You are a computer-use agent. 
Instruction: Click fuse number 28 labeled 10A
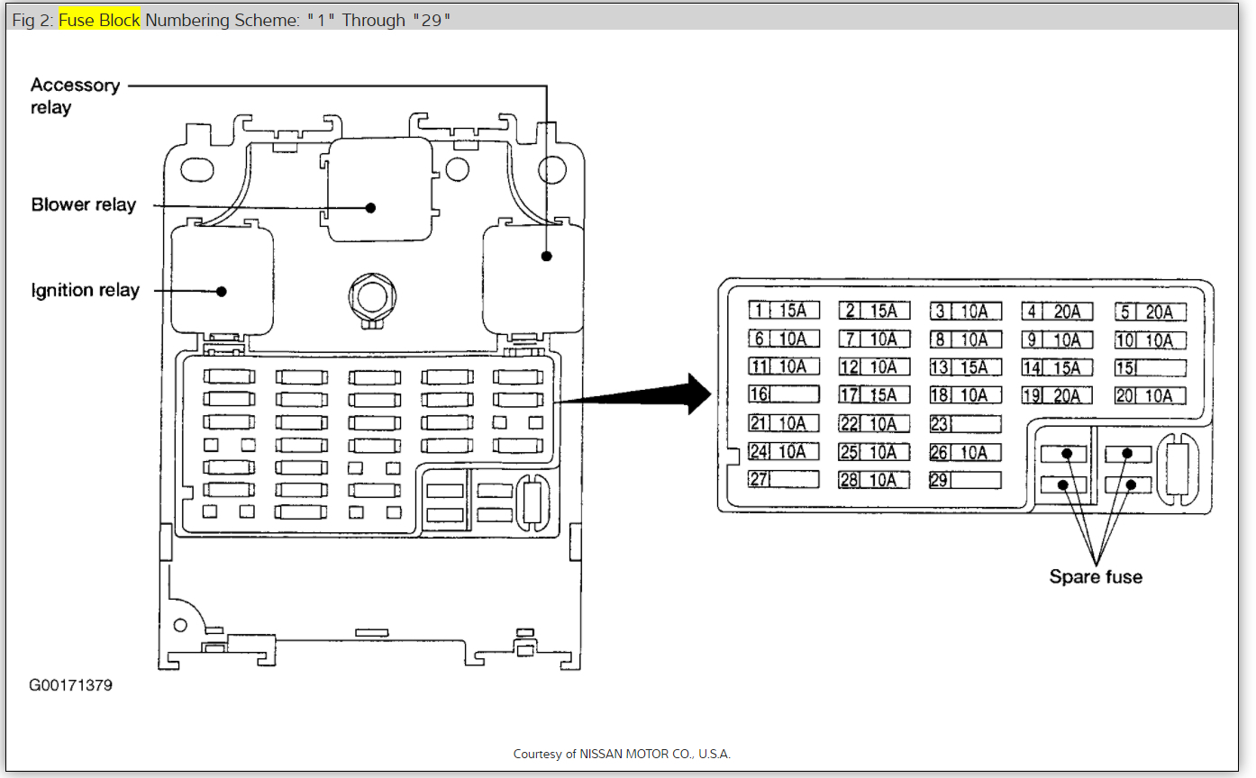[874, 480]
